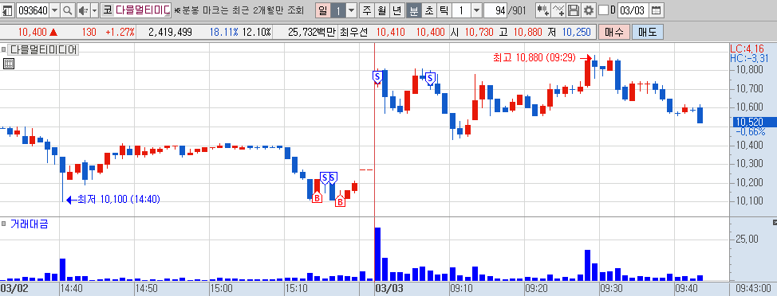
Task: Open the speaker options dropdown arrow
Action: (95, 10)
